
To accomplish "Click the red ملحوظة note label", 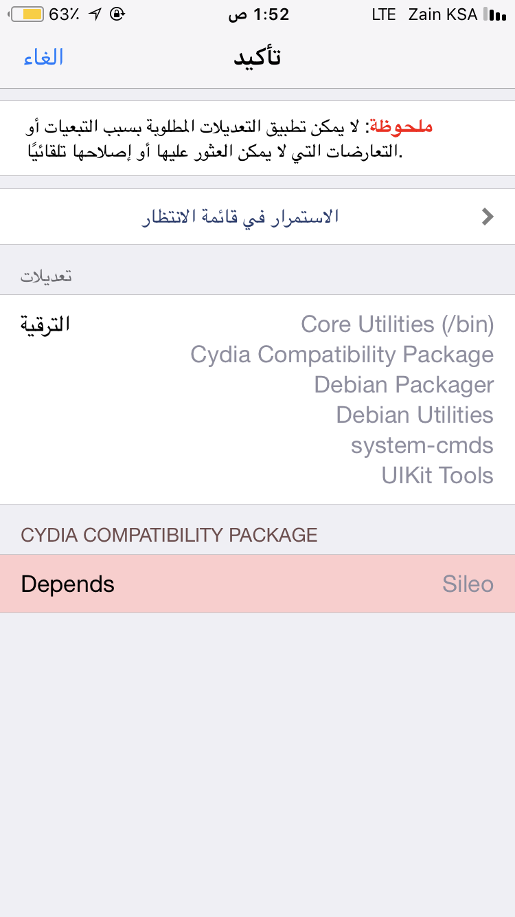I will coord(401,126).
